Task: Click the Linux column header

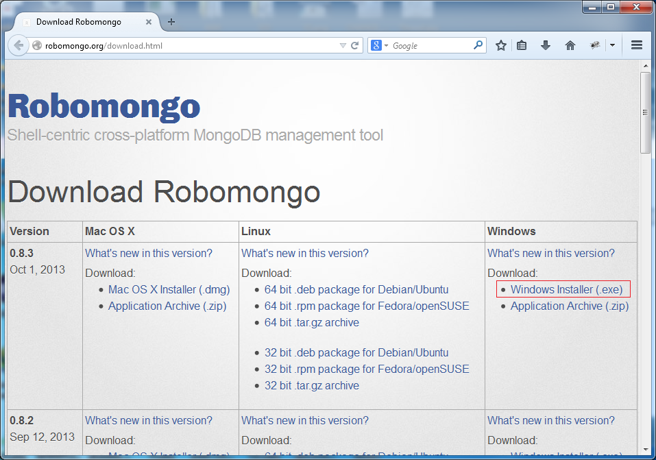Action: (256, 232)
